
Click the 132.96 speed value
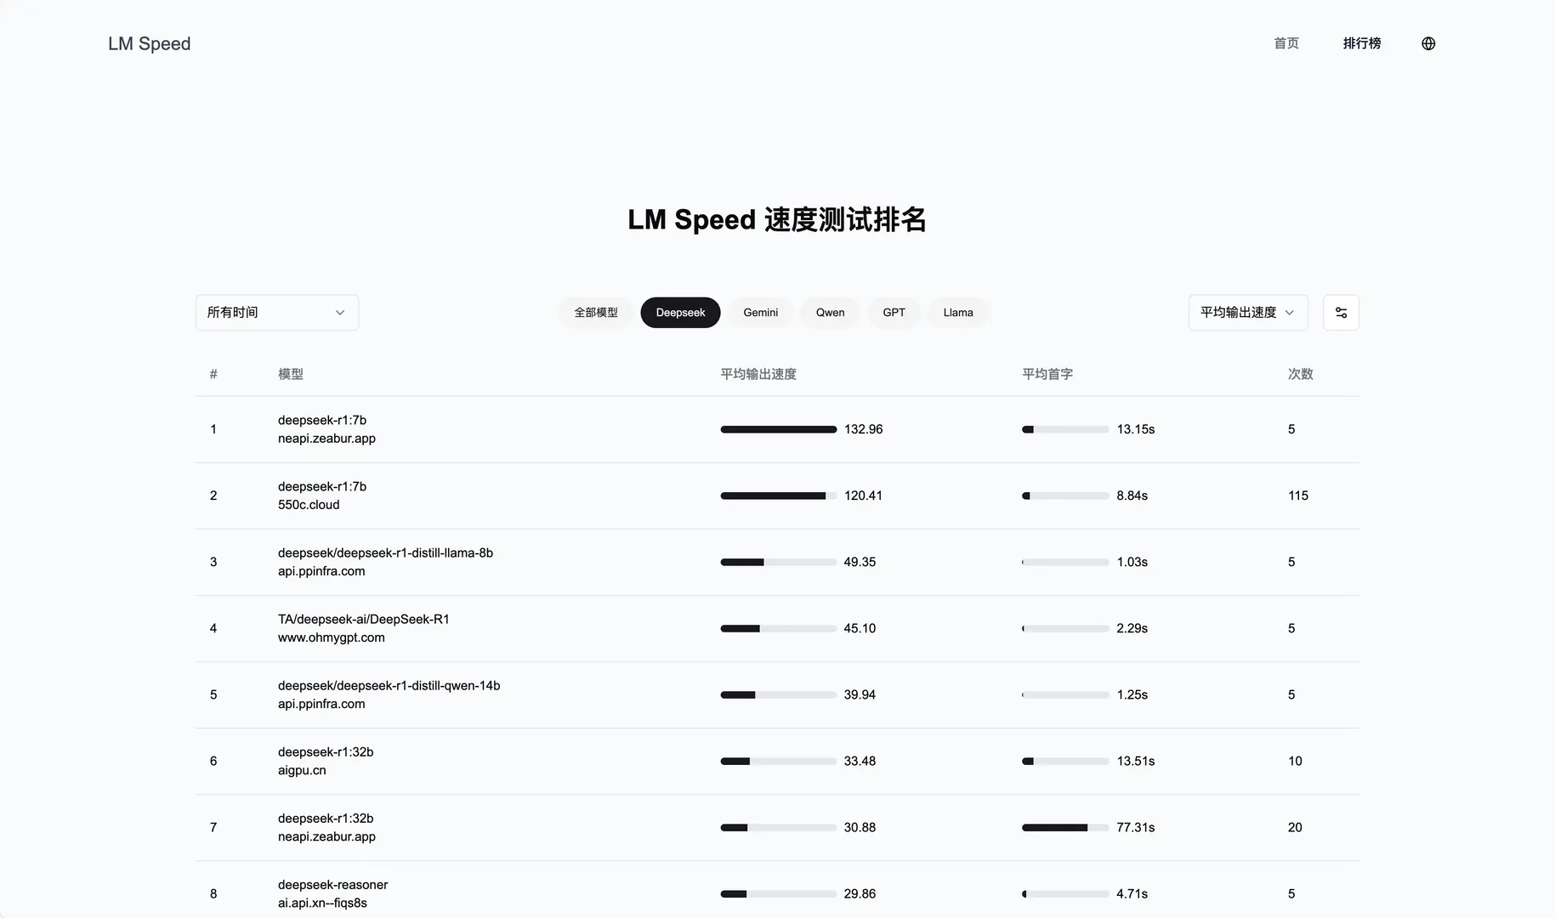click(863, 429)
